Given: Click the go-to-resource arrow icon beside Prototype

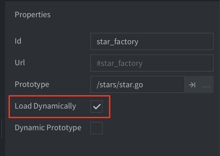Looking at the screenshot, I should [x=192, y=85].
